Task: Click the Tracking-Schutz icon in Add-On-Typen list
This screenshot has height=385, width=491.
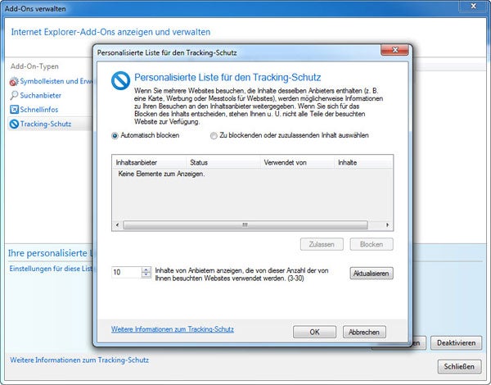Action: [14, 124]
